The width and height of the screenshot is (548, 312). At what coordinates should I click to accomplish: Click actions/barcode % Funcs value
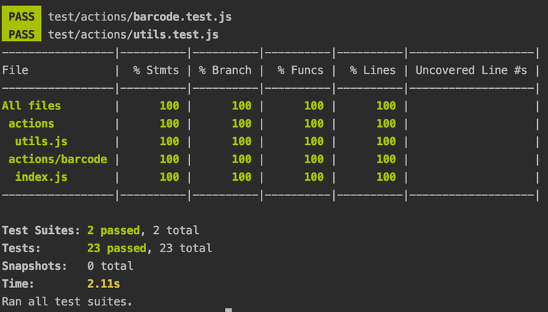tap(314, 159)
